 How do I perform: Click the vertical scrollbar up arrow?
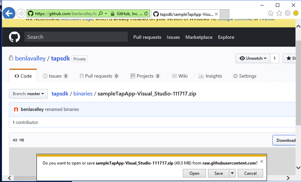point(298,26)
